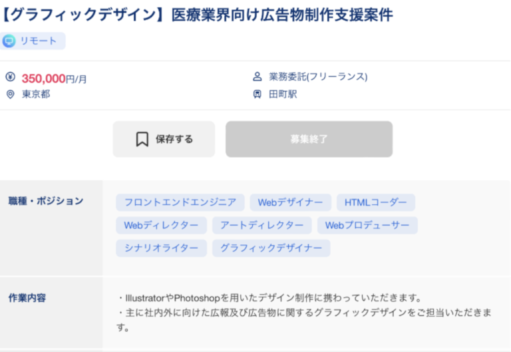Screen dimensions: 511x352
Task: Click the greyed 募集終了 button
Action: (309, 139)
